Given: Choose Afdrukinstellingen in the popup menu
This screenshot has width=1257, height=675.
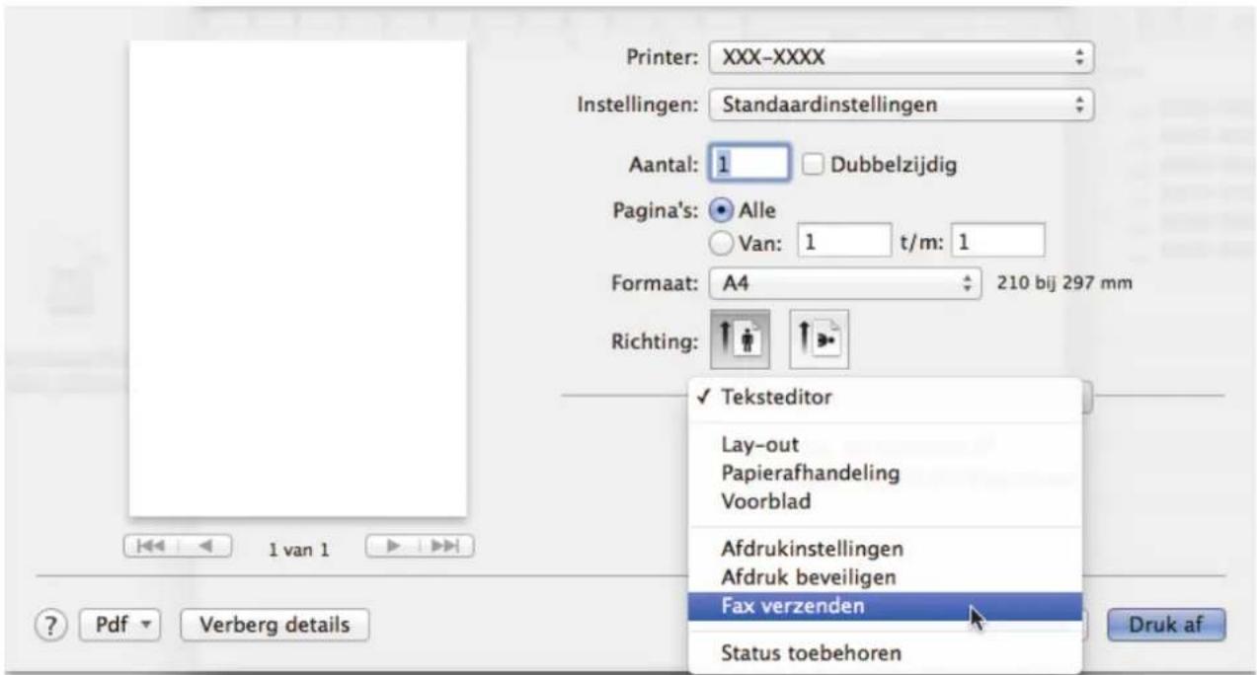Looking at the screenshot, I should [x=884, y=550].
